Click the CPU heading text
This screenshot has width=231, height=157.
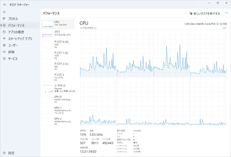(x=84, y=23)
